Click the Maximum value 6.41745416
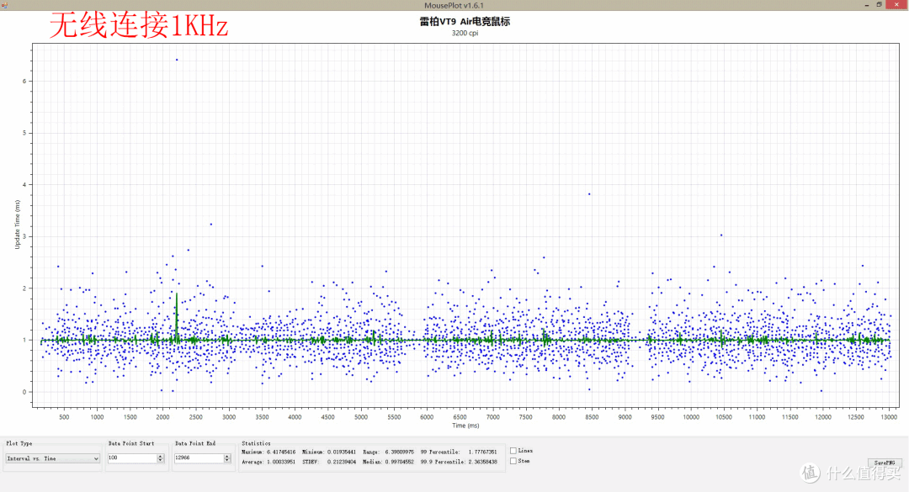The height and width of the screenshot is (492, 909). pyautogui.click(x=281, y=452)
